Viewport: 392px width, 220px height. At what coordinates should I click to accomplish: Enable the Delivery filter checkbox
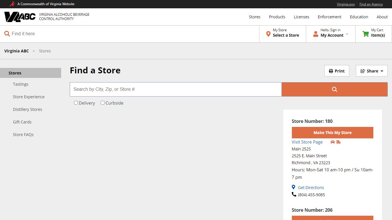[x=76, y=103]
